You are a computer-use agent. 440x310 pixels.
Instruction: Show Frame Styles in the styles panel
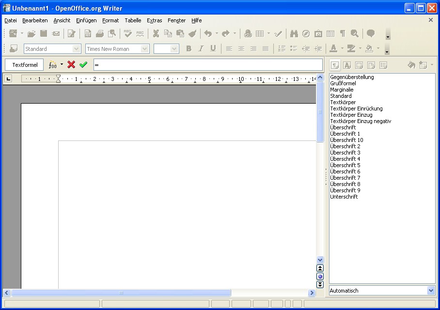359,65
